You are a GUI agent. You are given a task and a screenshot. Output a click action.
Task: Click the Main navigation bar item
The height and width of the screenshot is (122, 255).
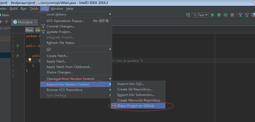coord(5,15)
